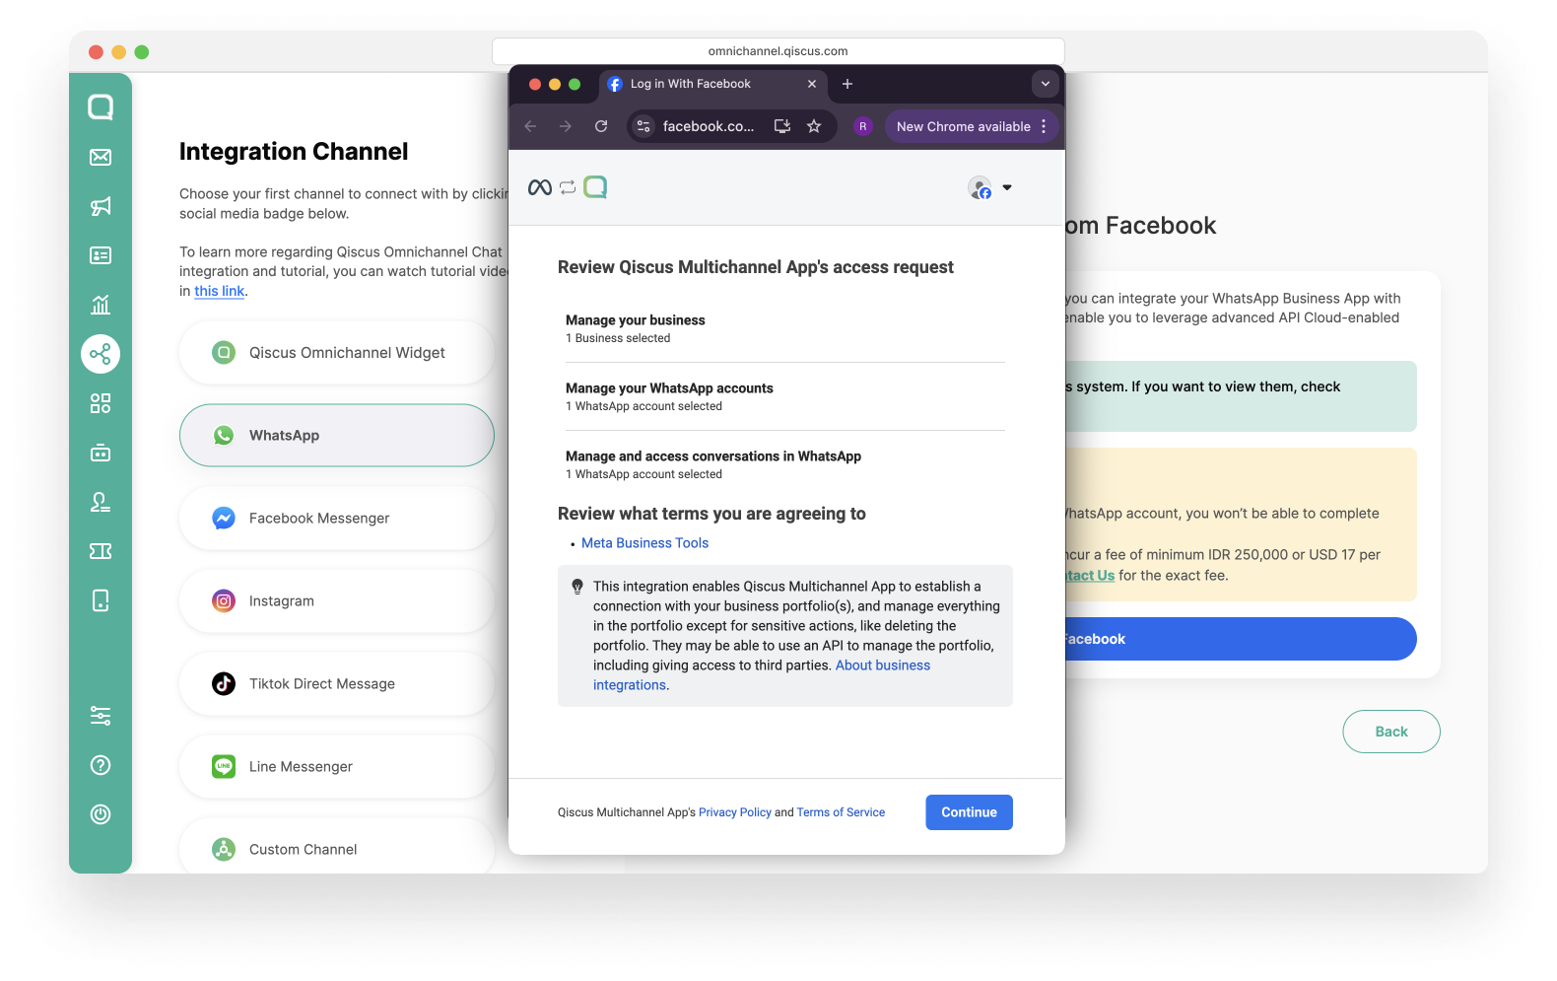Click the install app icon in address bar
The height and width of the screenshot is (981, 1557).
(782, 126)
